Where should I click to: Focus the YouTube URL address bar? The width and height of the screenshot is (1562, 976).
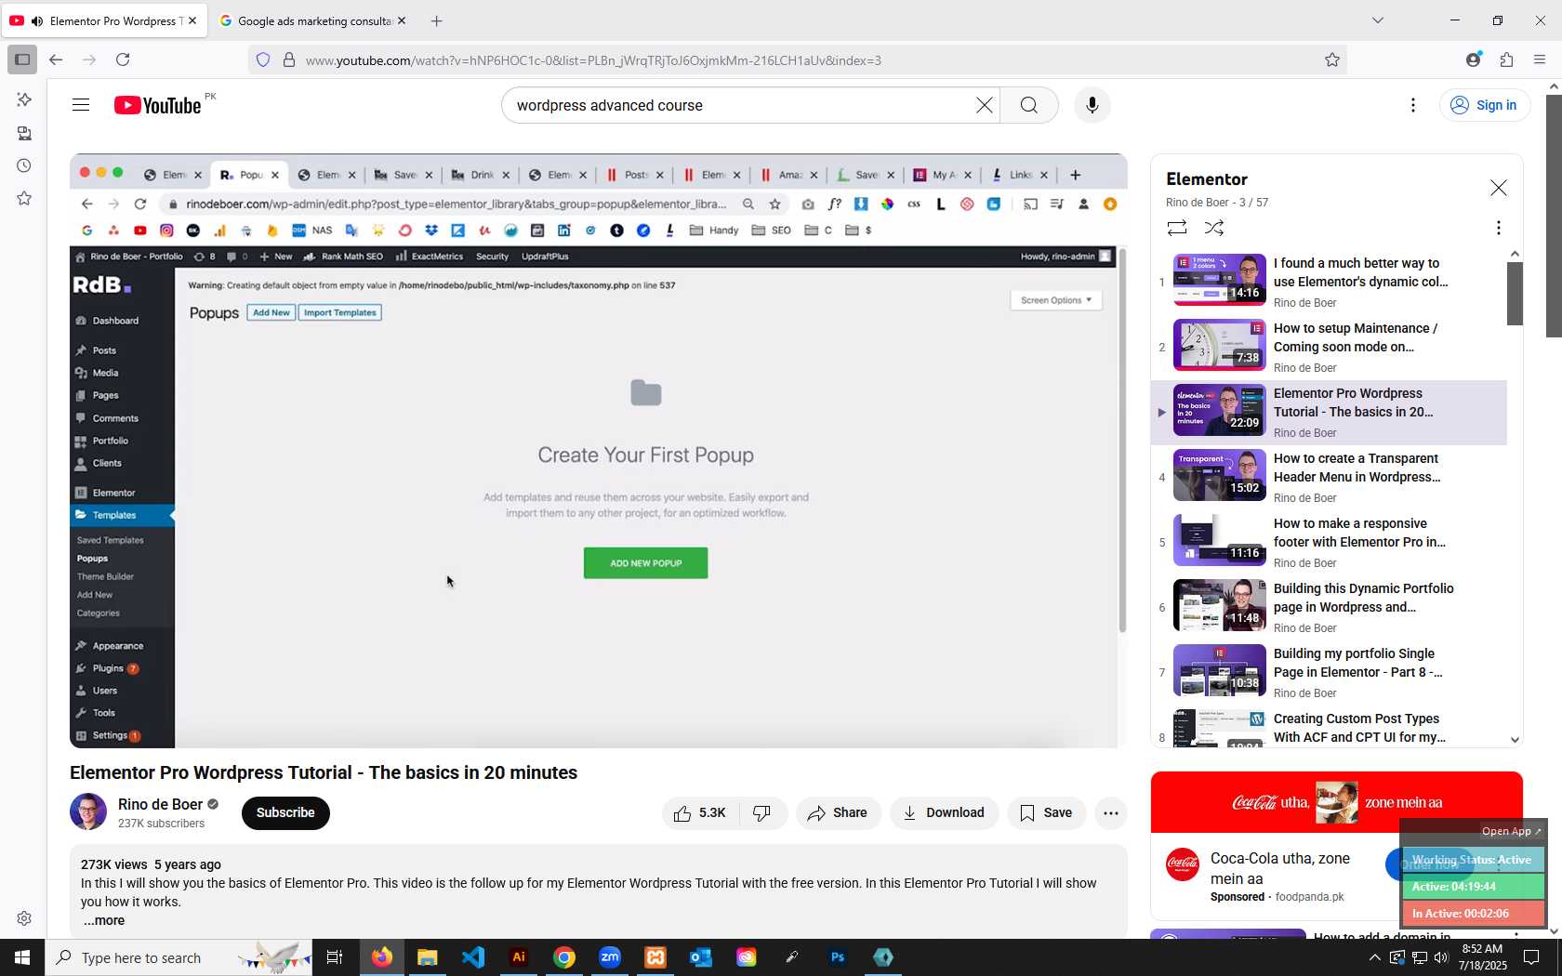tap(800, 60)
